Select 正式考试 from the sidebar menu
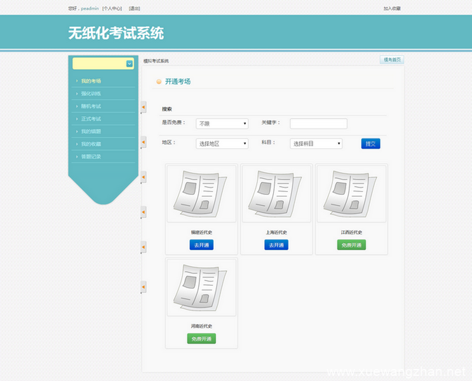 tap(91, 119)
